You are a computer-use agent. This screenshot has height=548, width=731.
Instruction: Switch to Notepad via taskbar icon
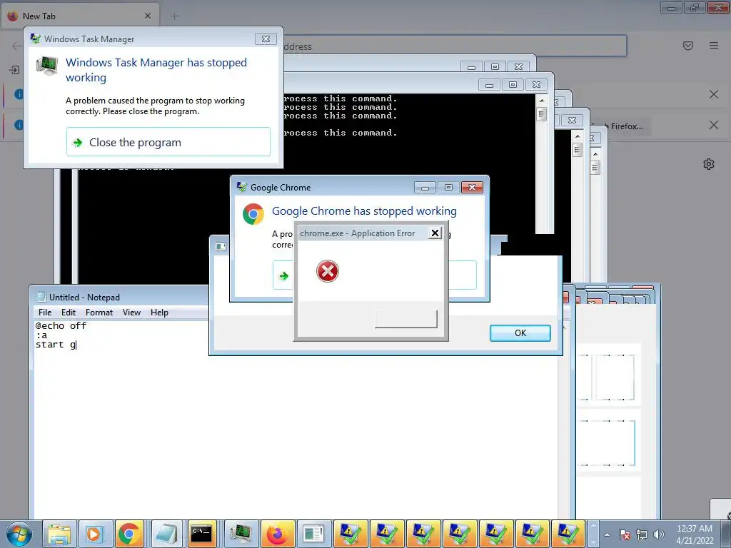coord(166,534)
